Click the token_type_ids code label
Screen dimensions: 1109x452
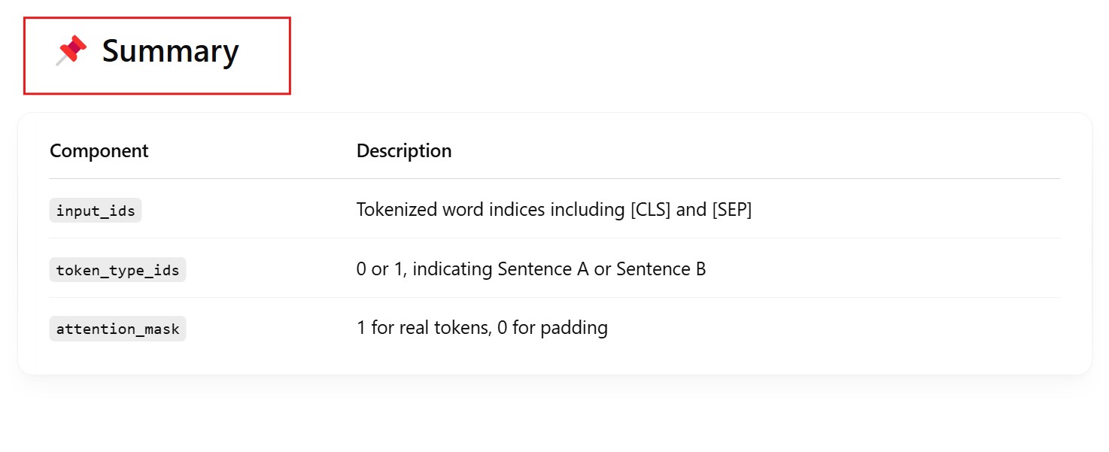(x=117, y=269)
